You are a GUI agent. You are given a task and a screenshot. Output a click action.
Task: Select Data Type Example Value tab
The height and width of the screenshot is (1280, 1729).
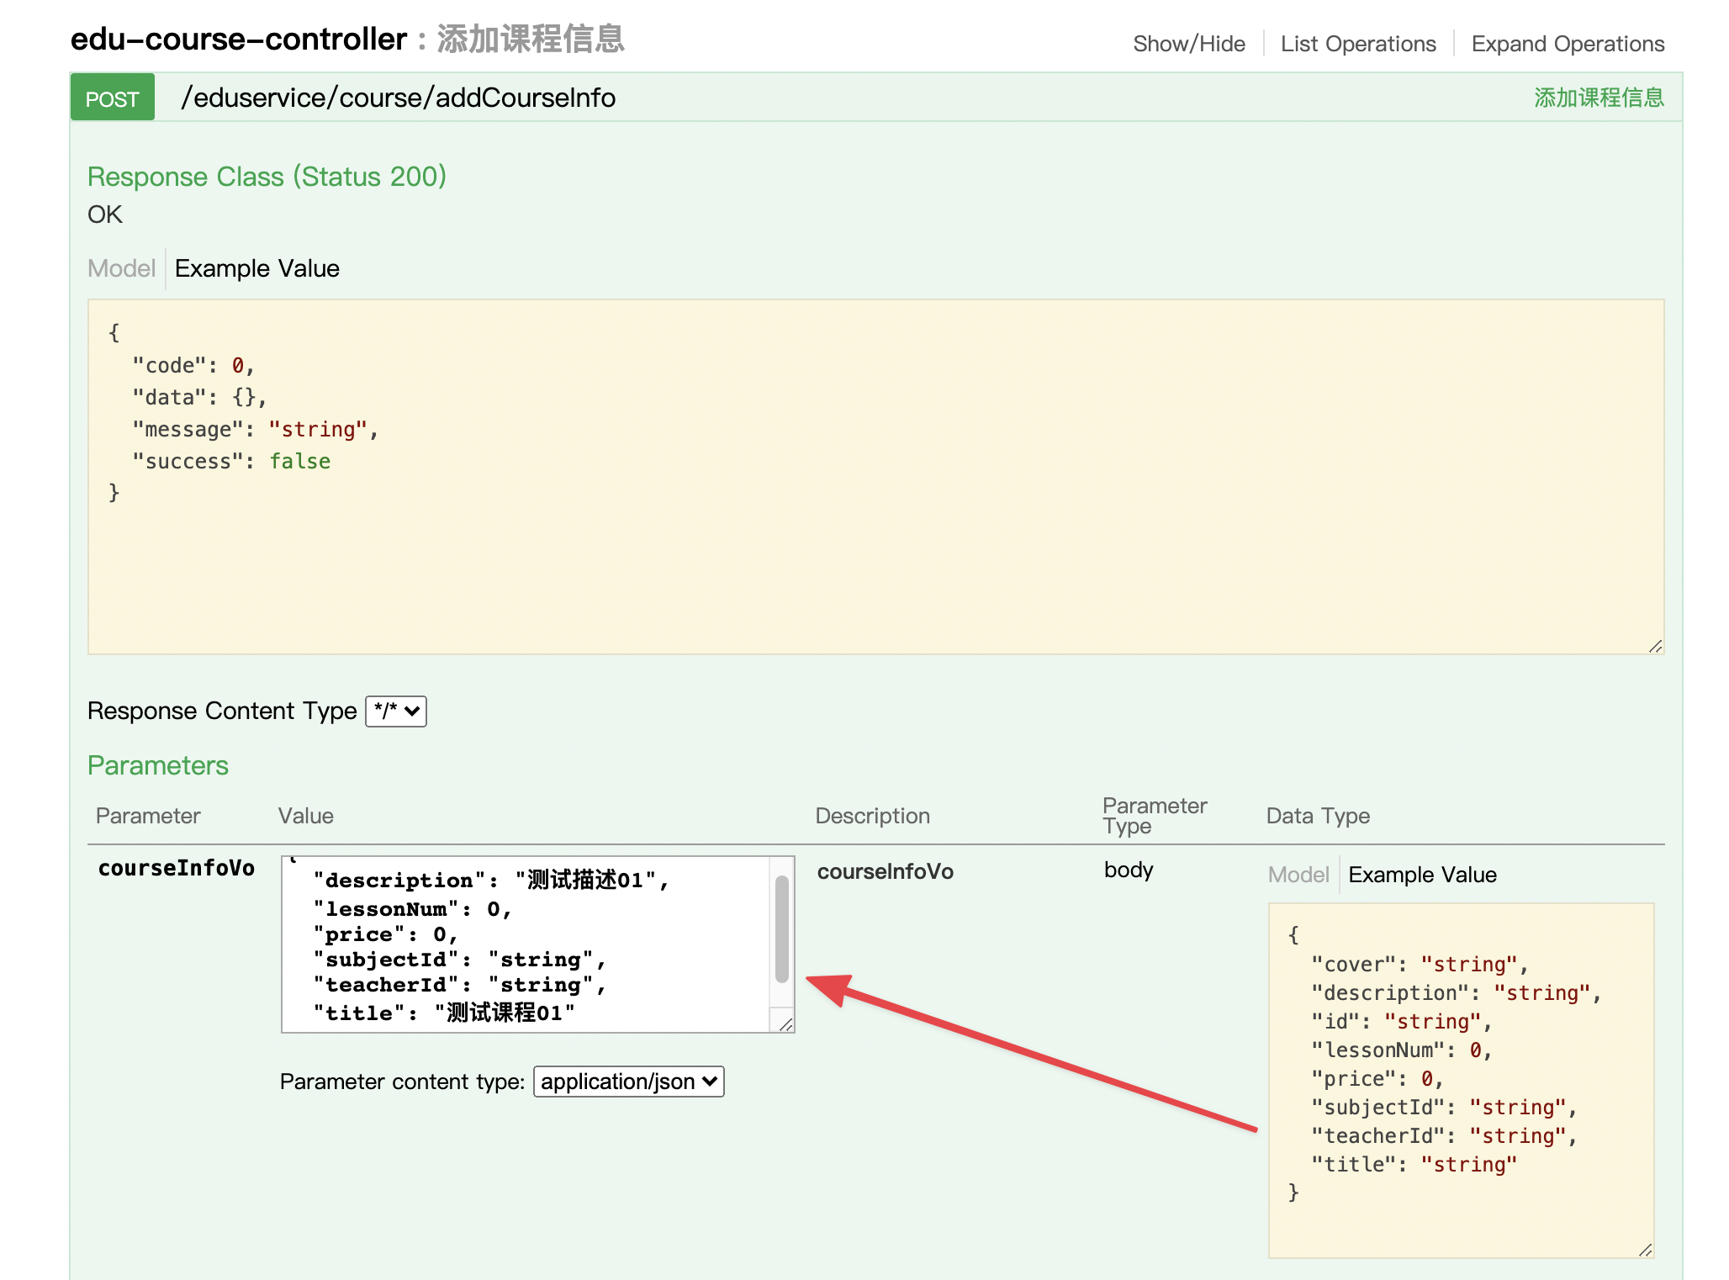pyautogui.click(x=1423, y=875)
